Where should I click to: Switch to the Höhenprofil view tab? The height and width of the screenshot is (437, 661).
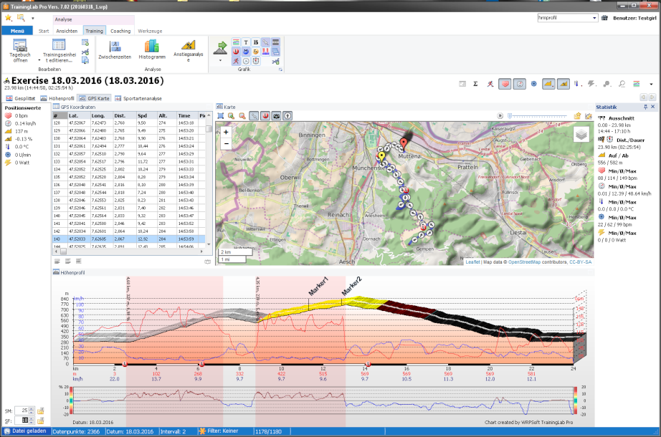coord(58,98)
